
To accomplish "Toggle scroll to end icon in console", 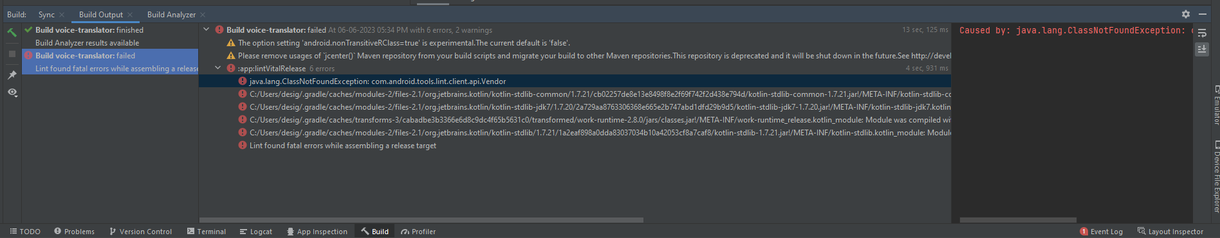I will (x=1201, y=49).
